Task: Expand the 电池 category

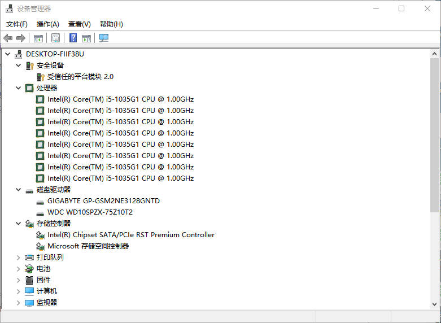Action: click(18, 269)
